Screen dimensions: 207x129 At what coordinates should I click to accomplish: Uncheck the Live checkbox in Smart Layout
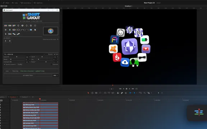point(55,54)
